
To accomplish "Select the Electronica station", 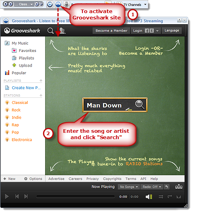I will (x=22, y=140).
